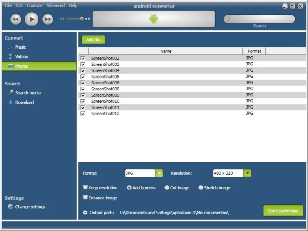Image resolution: width=308 pixels, height=231 pixels.
Task: Expand the Resolution dropdown arrow
Action: point(247,173)
